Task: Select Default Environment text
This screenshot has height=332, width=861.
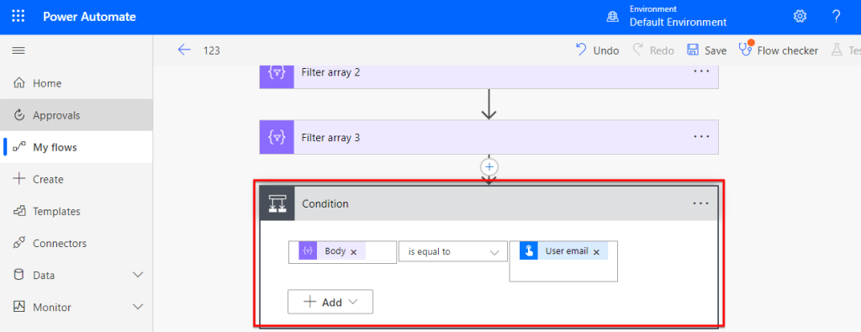Action: coord(679,23)
